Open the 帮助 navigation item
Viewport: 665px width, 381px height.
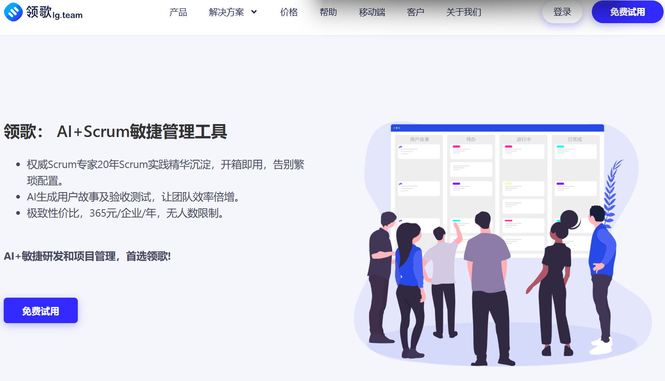tap(328, 12)
